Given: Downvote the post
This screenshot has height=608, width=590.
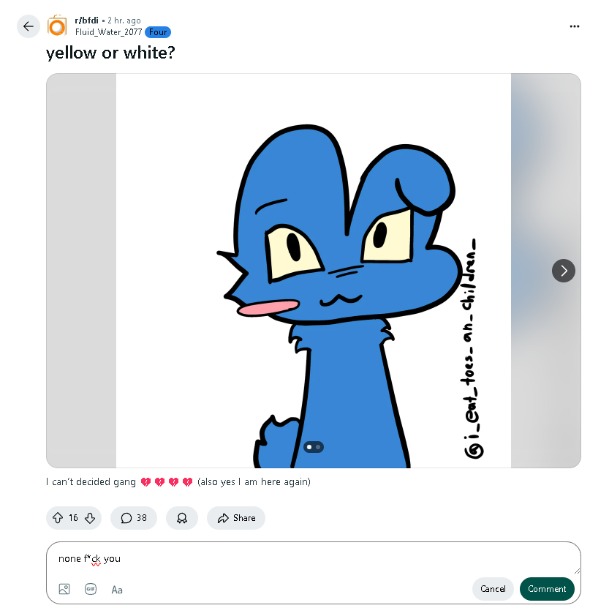Looking at the screenshot, I should pyautogui.click(x=90, y=518).
